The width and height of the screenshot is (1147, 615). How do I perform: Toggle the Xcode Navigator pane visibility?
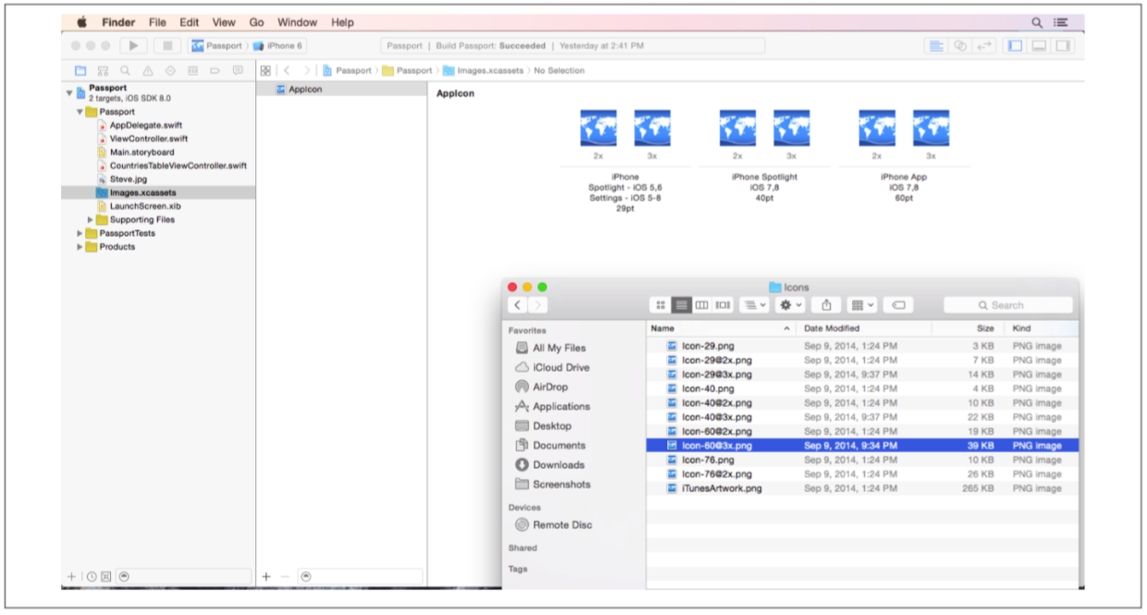(x=1015, y=45)
